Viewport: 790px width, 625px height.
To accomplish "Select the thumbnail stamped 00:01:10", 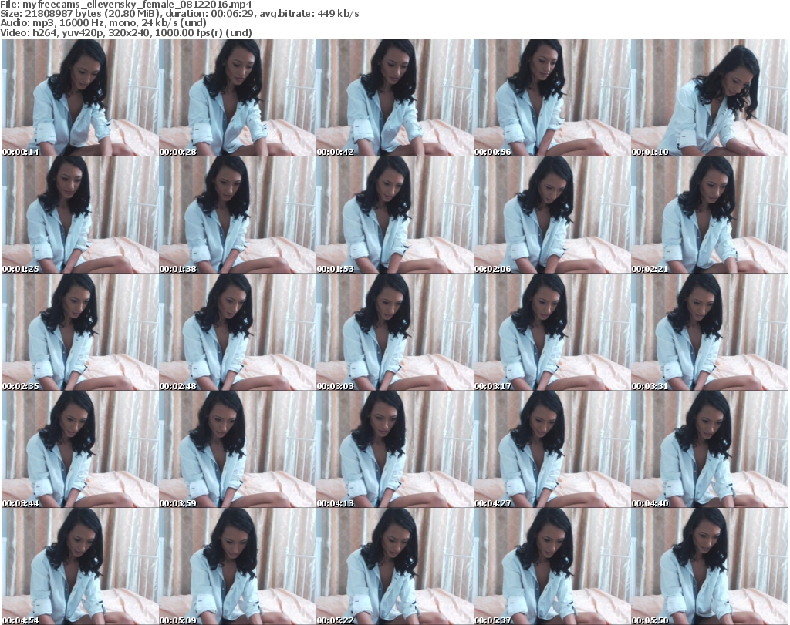I will click(710, 98).
